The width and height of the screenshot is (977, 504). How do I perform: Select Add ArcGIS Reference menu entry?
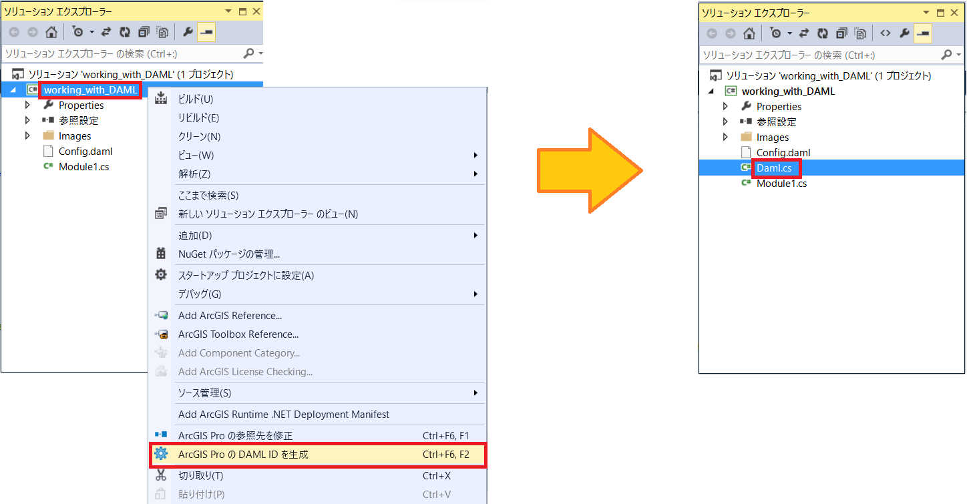pos(317,315)
